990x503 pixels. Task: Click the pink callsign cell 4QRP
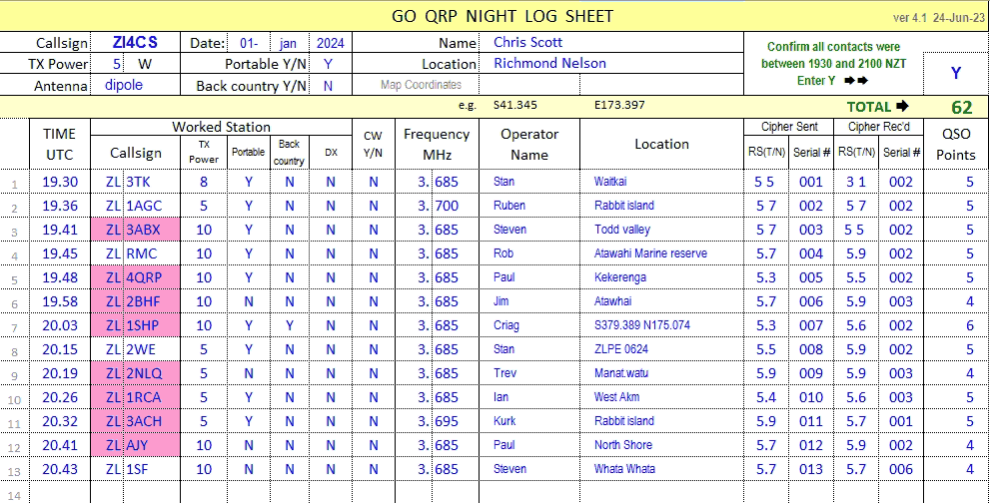click(x=152, y=277)
